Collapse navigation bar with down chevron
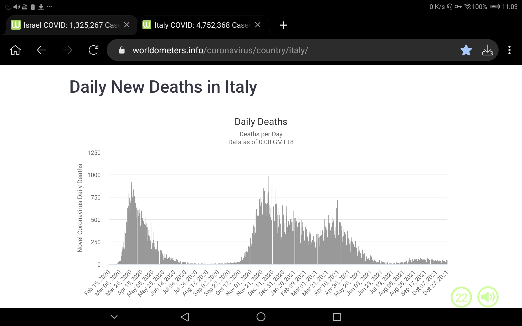522x326 pixels. pyautogui.click(x=114, y=317)
